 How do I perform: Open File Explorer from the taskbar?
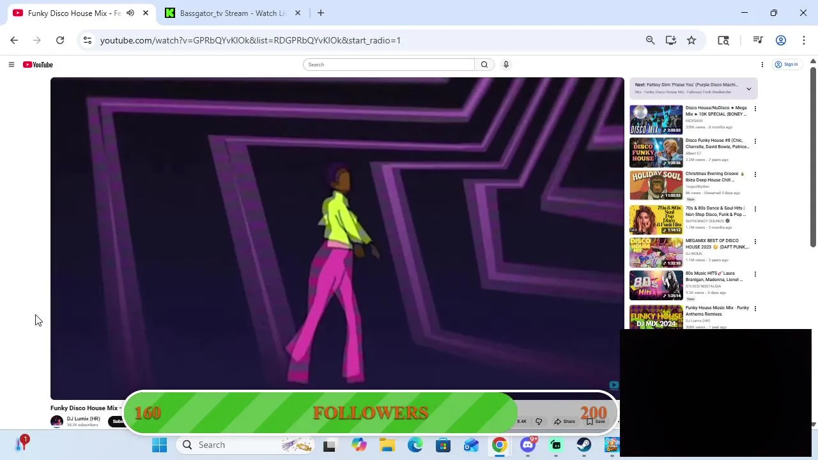tap(387, 445)
